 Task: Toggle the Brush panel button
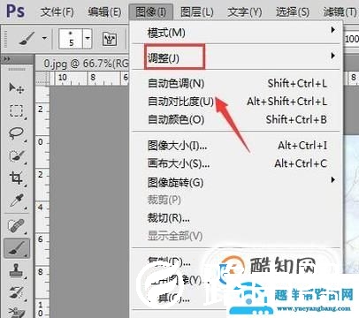point(110,39)
